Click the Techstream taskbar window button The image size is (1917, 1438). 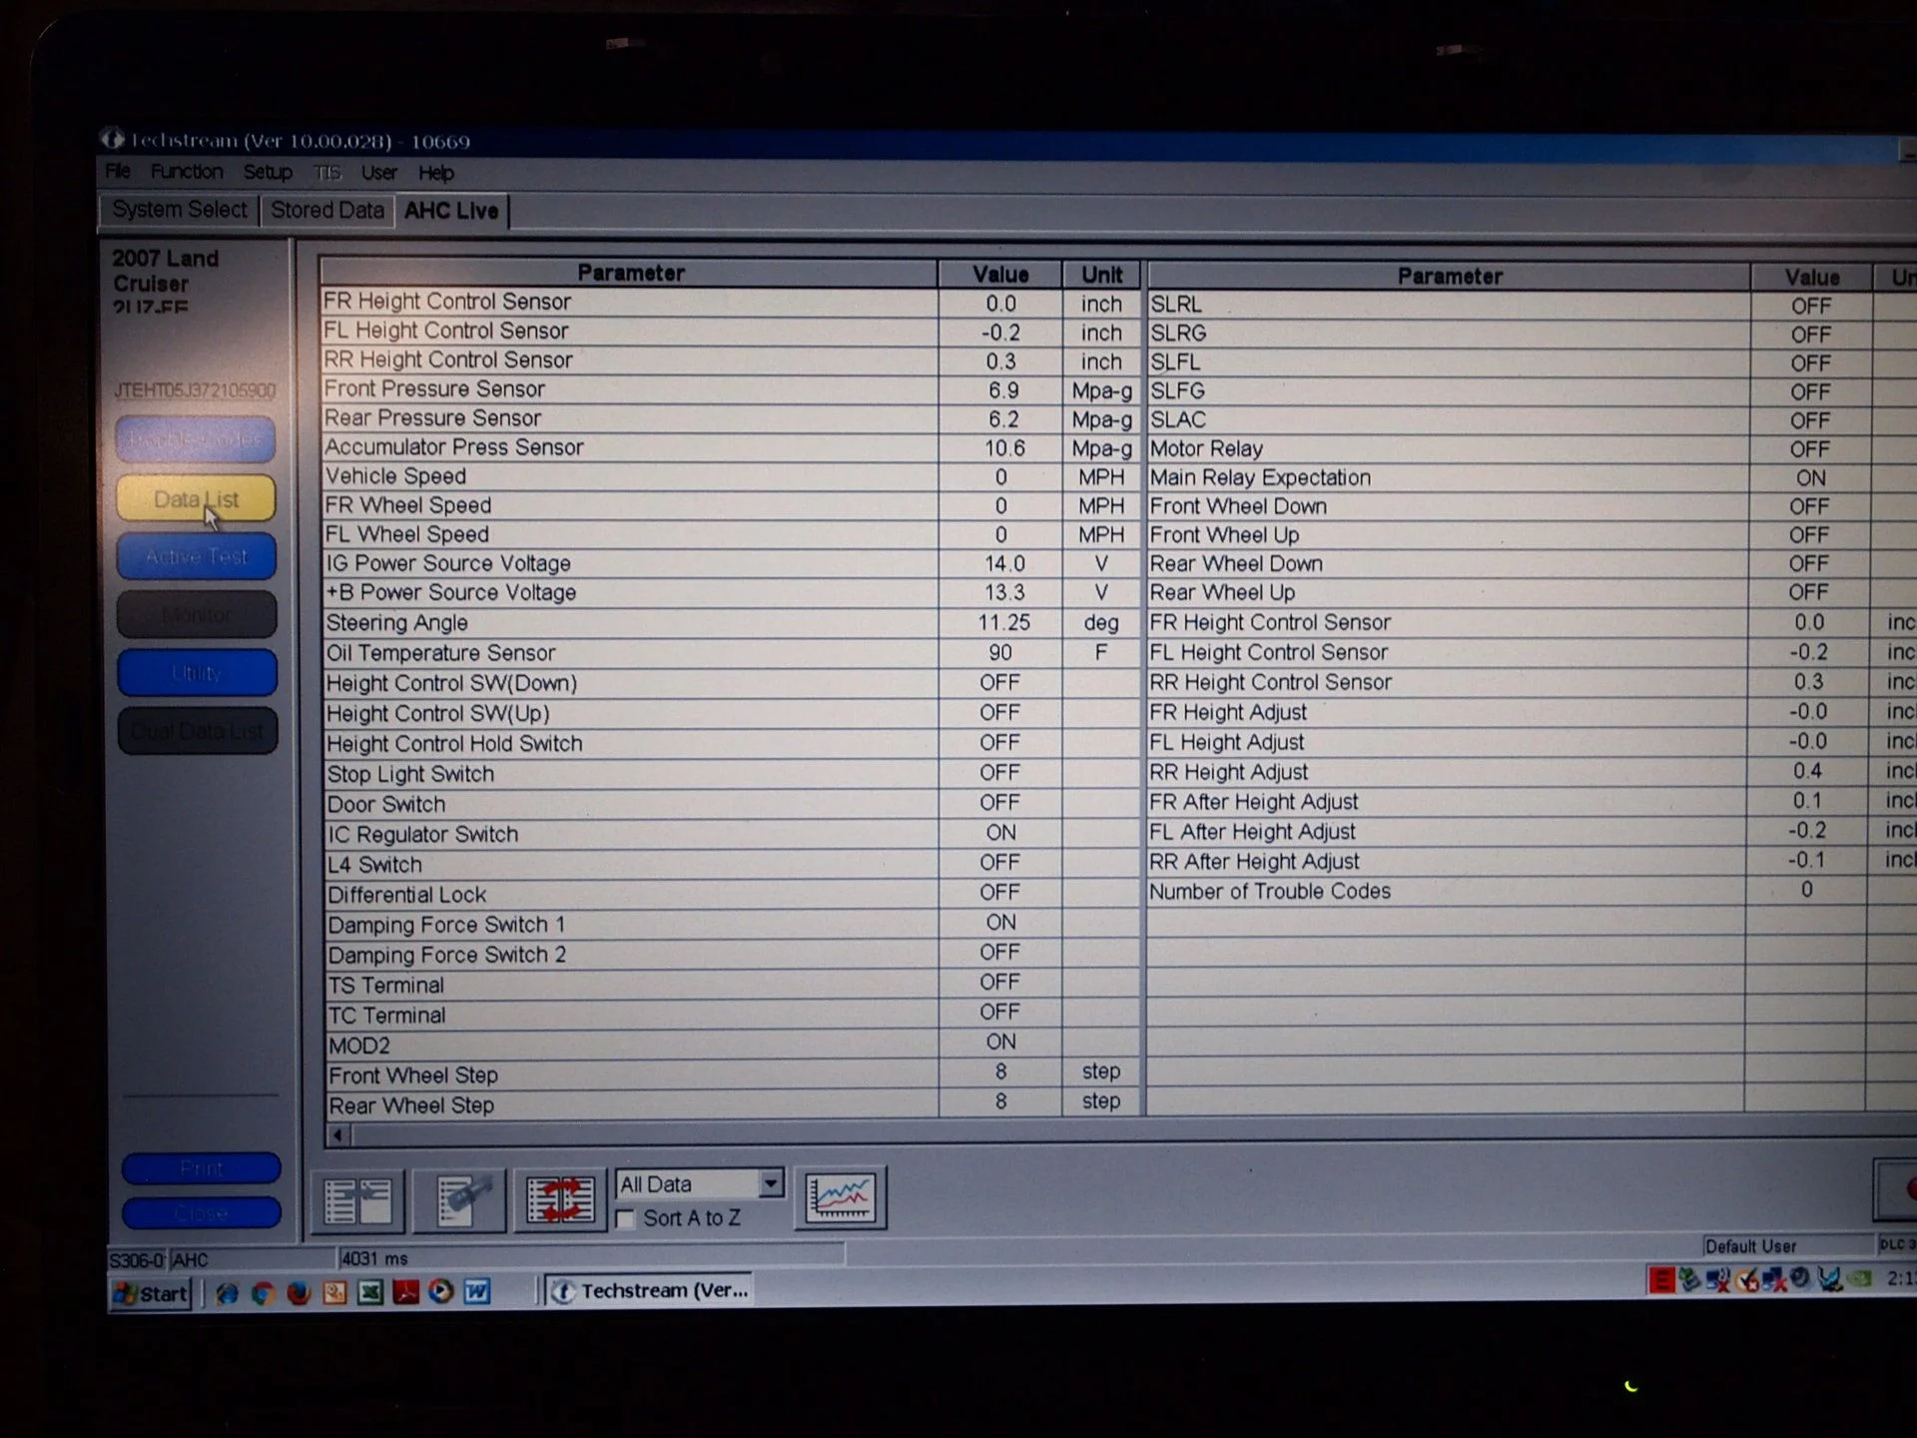click(x=650, y=1291)
